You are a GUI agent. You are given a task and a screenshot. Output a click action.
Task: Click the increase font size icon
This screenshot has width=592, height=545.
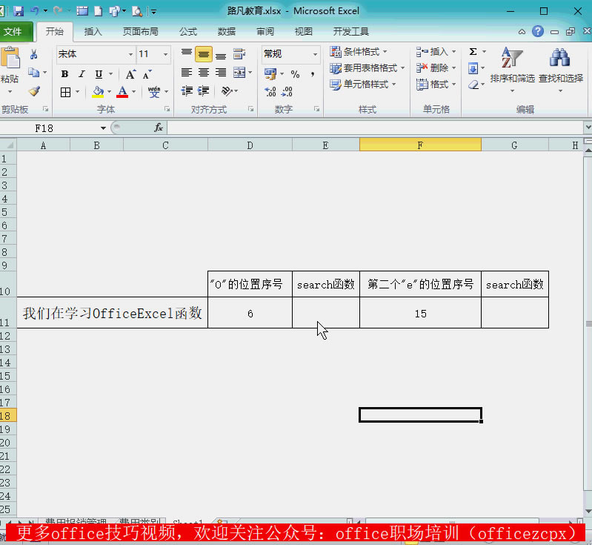click(x=130, y=74)
